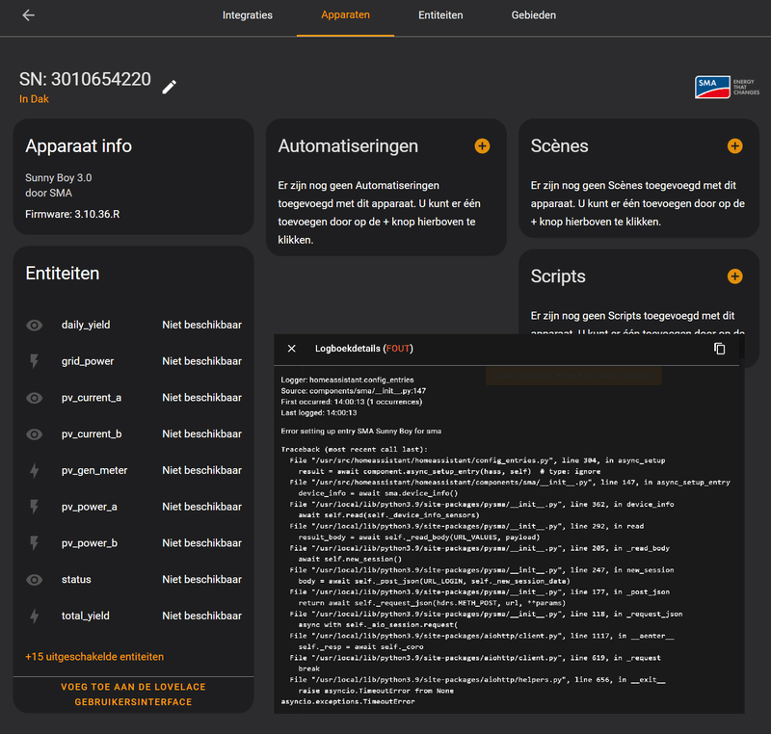Open the Integraties tab
This screenshot has width=771, height=734.
coord(248,15)
